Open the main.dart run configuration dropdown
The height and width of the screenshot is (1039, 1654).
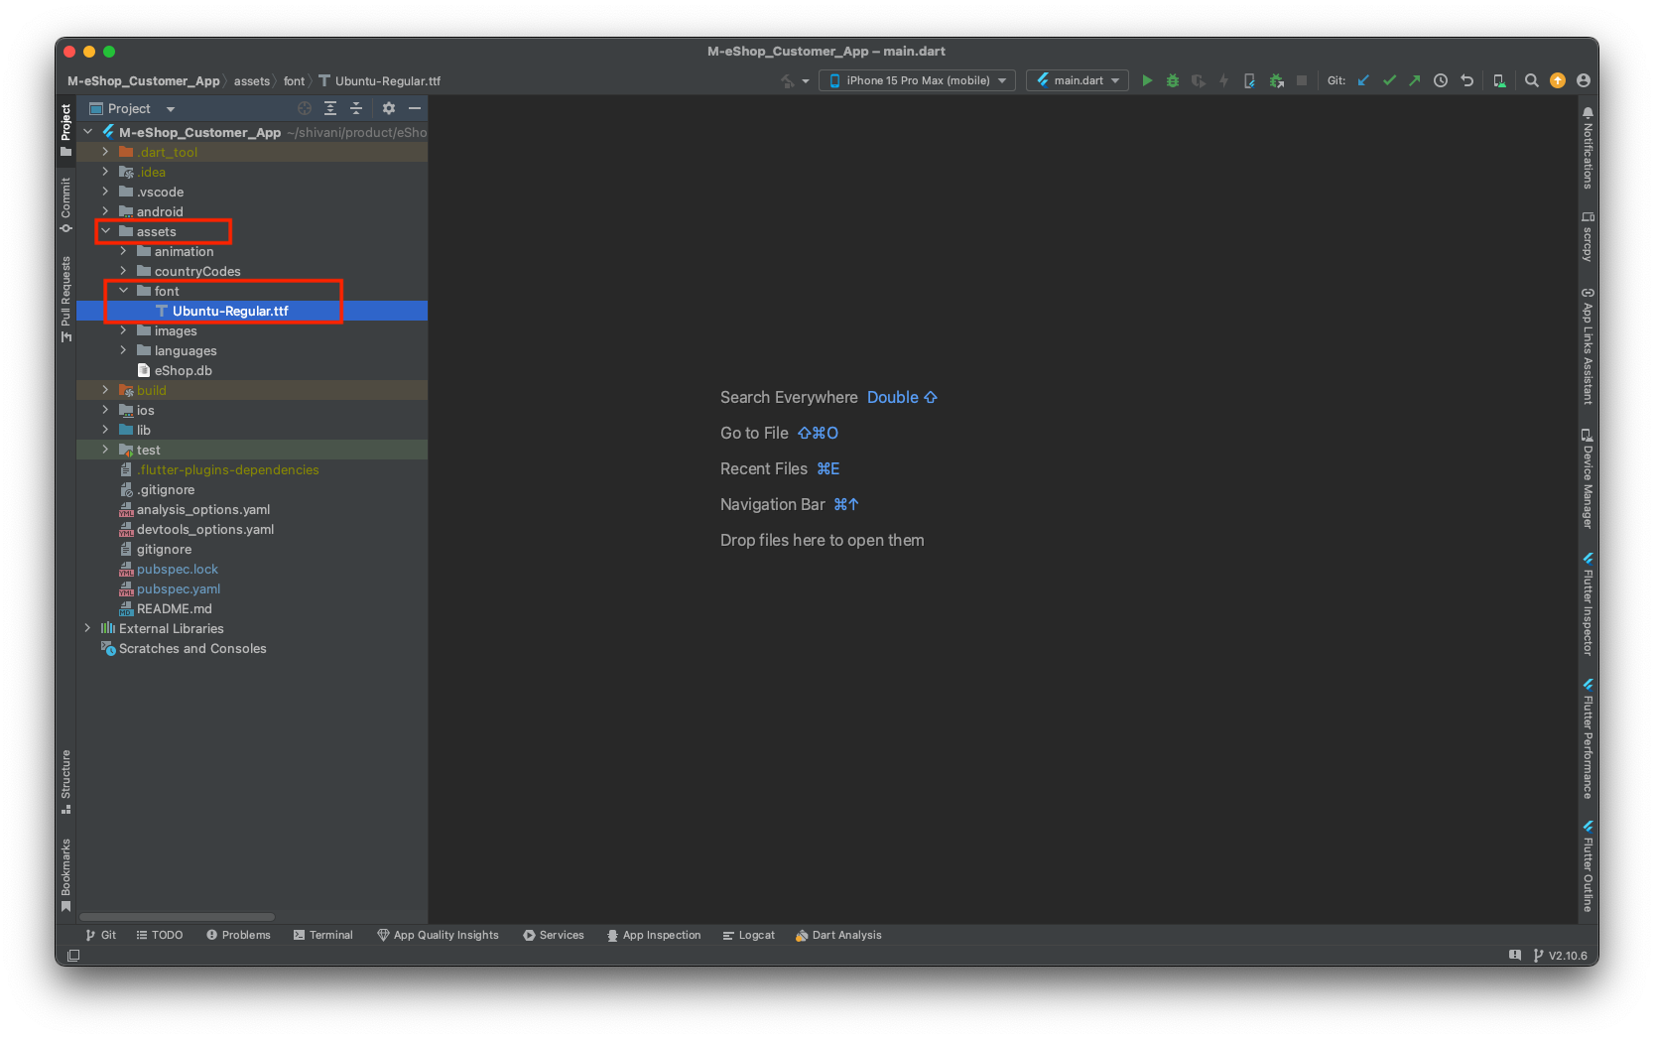coord(1078,80)
